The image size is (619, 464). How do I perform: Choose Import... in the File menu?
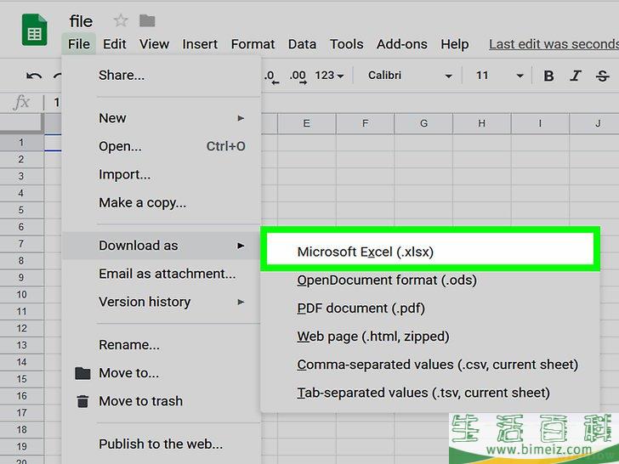pyautogui.click(x=161, y=174)
